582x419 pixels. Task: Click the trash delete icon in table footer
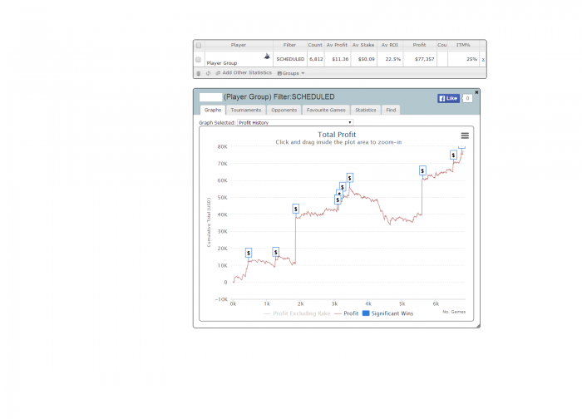[199, 73]
